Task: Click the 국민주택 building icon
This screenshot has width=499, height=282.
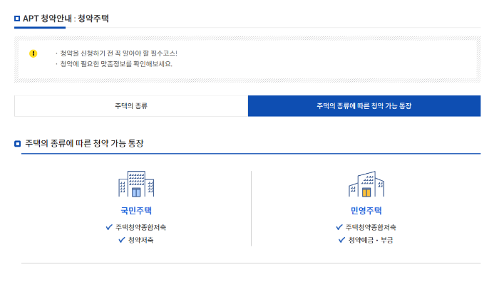Action: (x=136, y=184)
